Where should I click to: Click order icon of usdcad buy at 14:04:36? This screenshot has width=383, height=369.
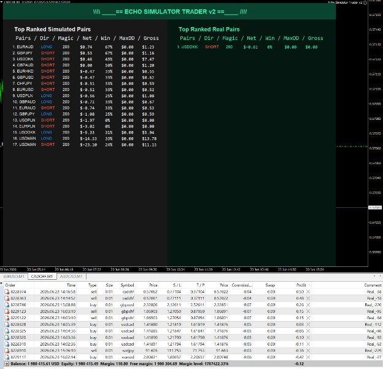coord(7,331)
